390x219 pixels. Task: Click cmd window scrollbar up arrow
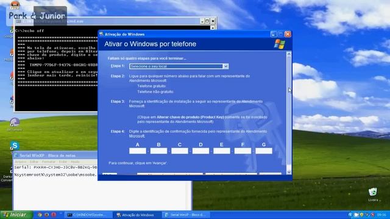click(x=213, y=27)
